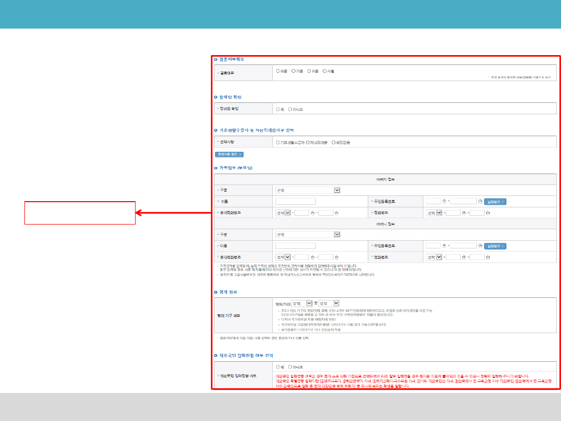Click father's 이름 input field
Viewport: 561px width, 421px height.
(296, 201)
